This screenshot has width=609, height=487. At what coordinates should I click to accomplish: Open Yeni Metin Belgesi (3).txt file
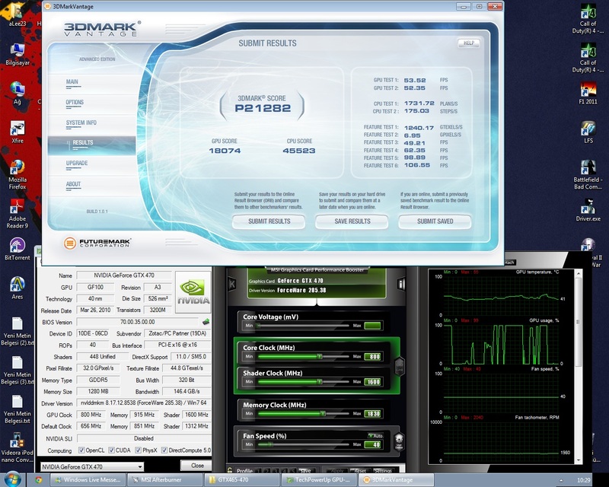(x=17, y=370)
